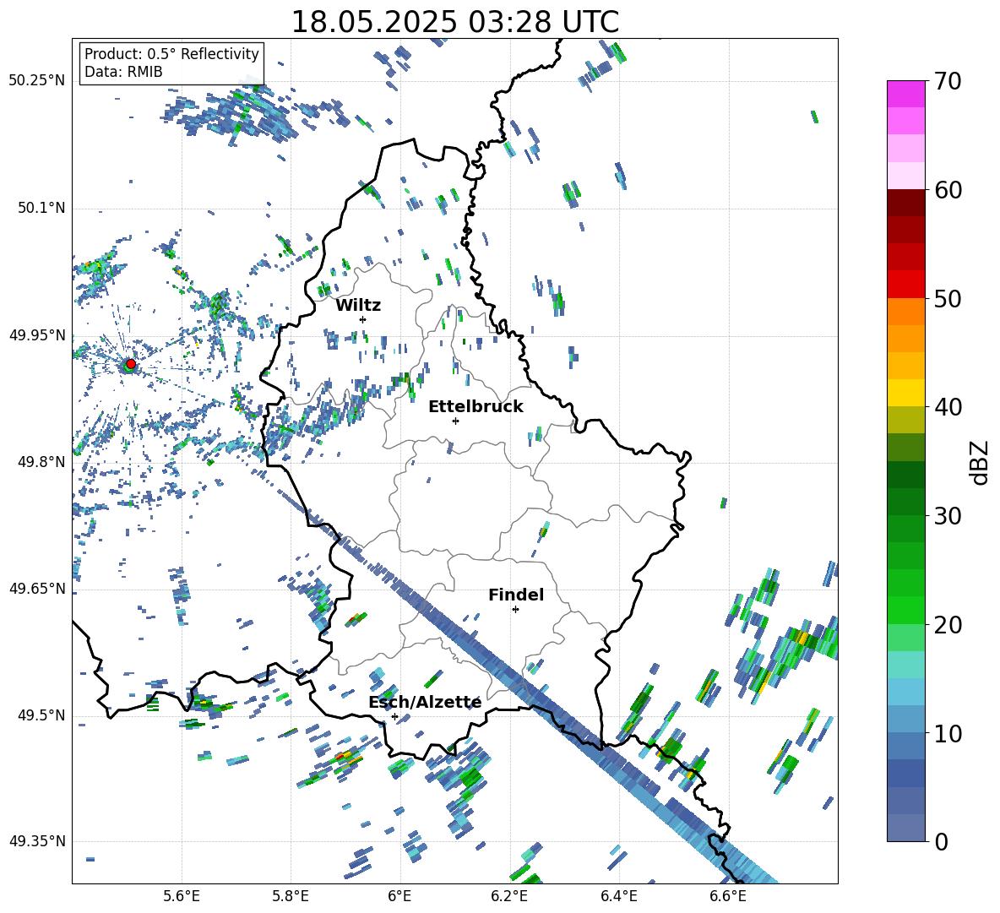Click the 49.8°N latitude label
Image resolution: width=1000 pixels, height=913 pixels.
[41, 462]
